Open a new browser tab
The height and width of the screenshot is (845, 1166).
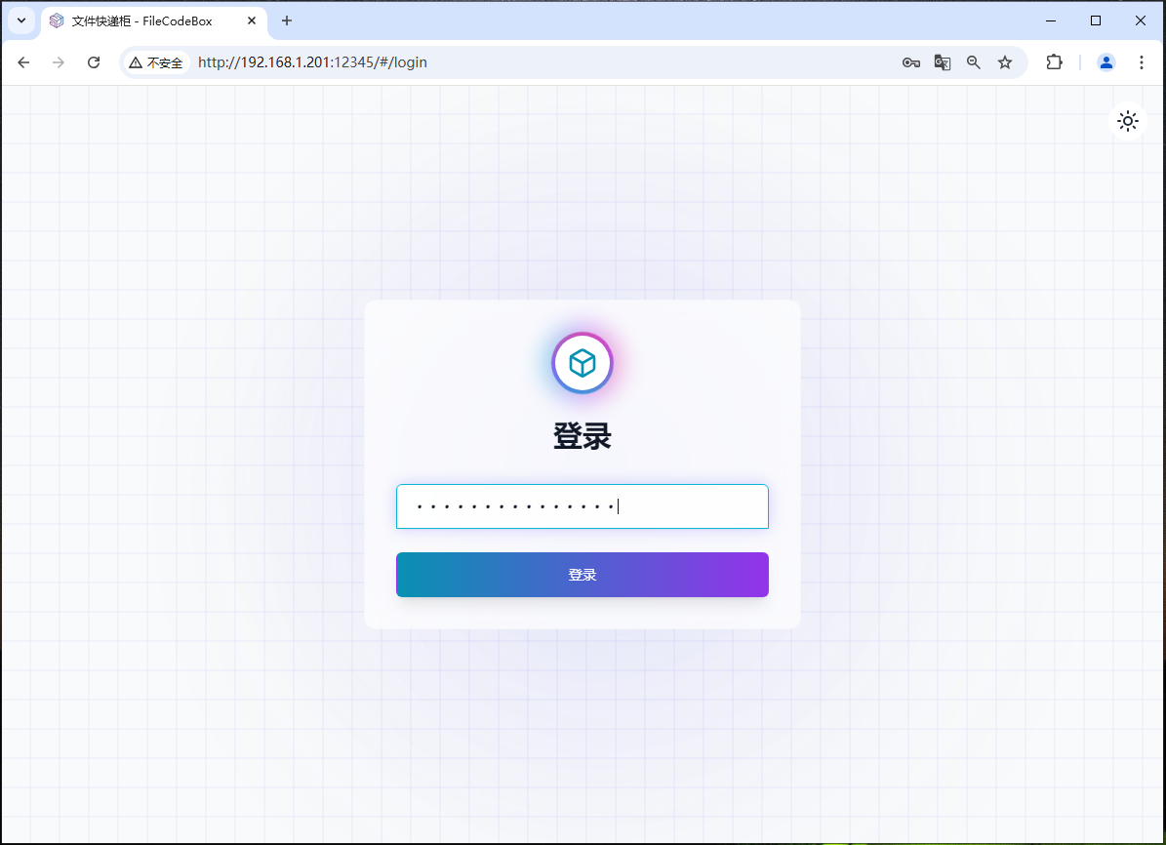click(286, 20)
